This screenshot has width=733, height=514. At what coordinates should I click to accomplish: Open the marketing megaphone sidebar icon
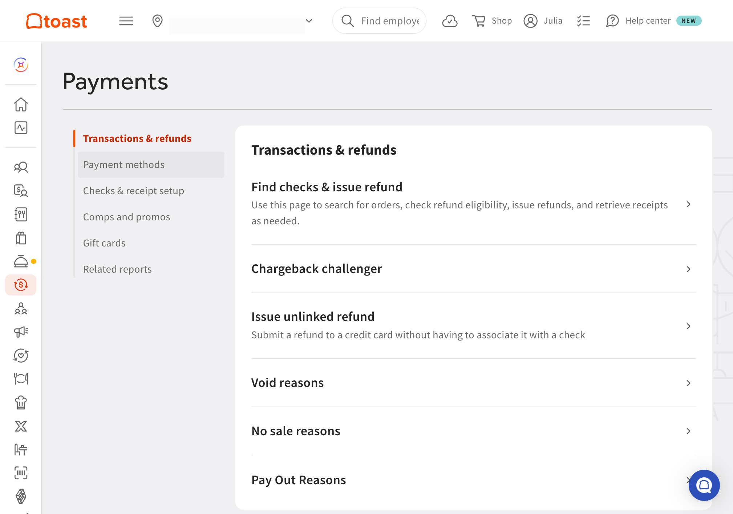pyautogui.click(x=21, y=332)
